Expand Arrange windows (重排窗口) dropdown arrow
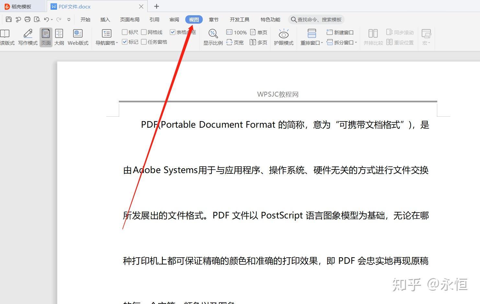The height and width of the screenshot is (304, 480). coord(322,43)
